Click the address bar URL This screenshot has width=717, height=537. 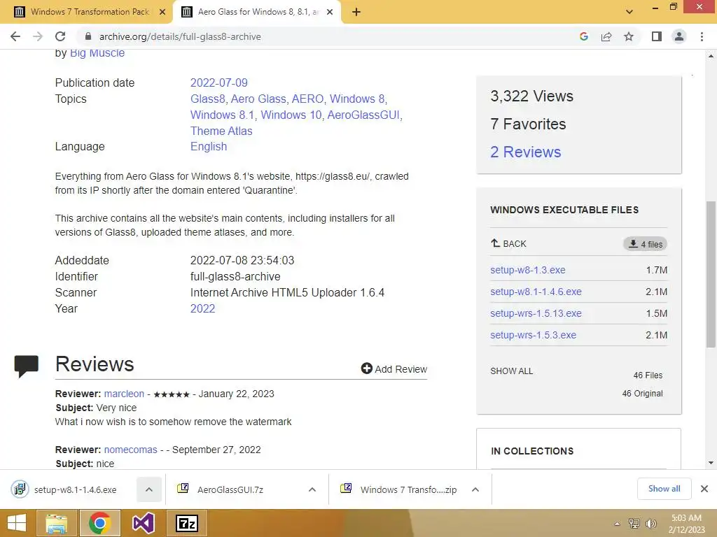point(180,36)
